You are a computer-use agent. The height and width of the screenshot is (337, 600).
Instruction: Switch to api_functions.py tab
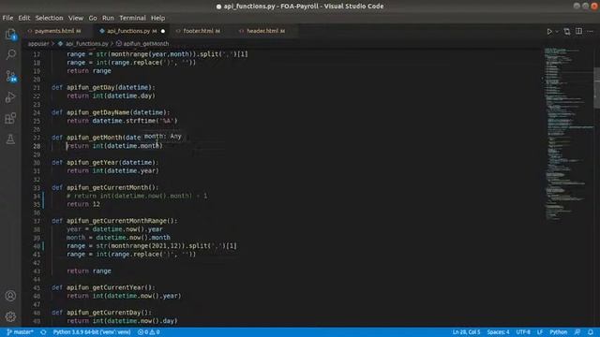point(128,31)
